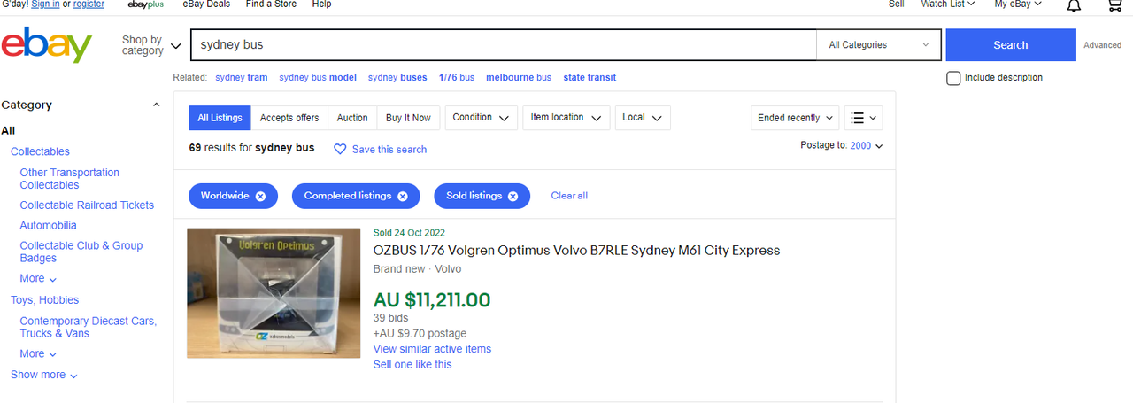Select Other Transportation Collectables category
This screenshot has width=1133, height=403.
(x=70, y=179)
